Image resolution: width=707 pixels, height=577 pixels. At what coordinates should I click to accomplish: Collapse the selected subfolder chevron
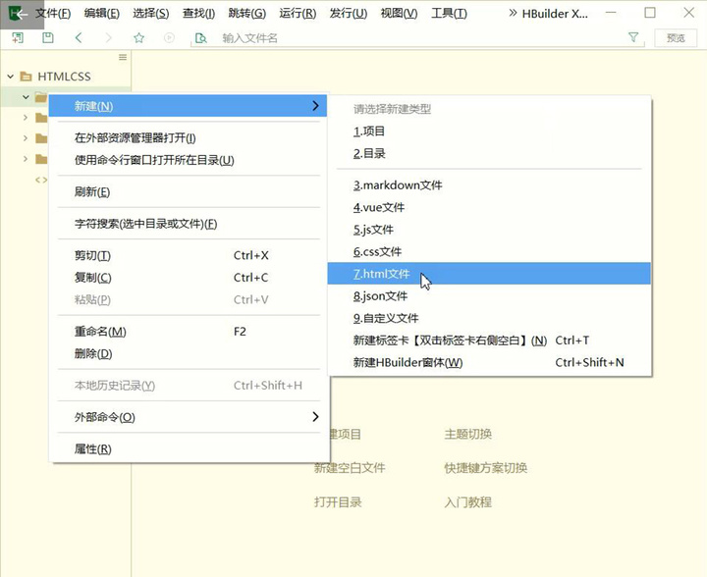[x=26, y=97]
